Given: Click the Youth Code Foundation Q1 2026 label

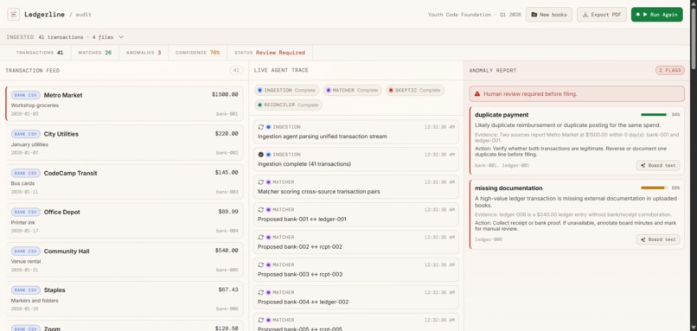Looking at the screenshot, I should click(474, 15).
